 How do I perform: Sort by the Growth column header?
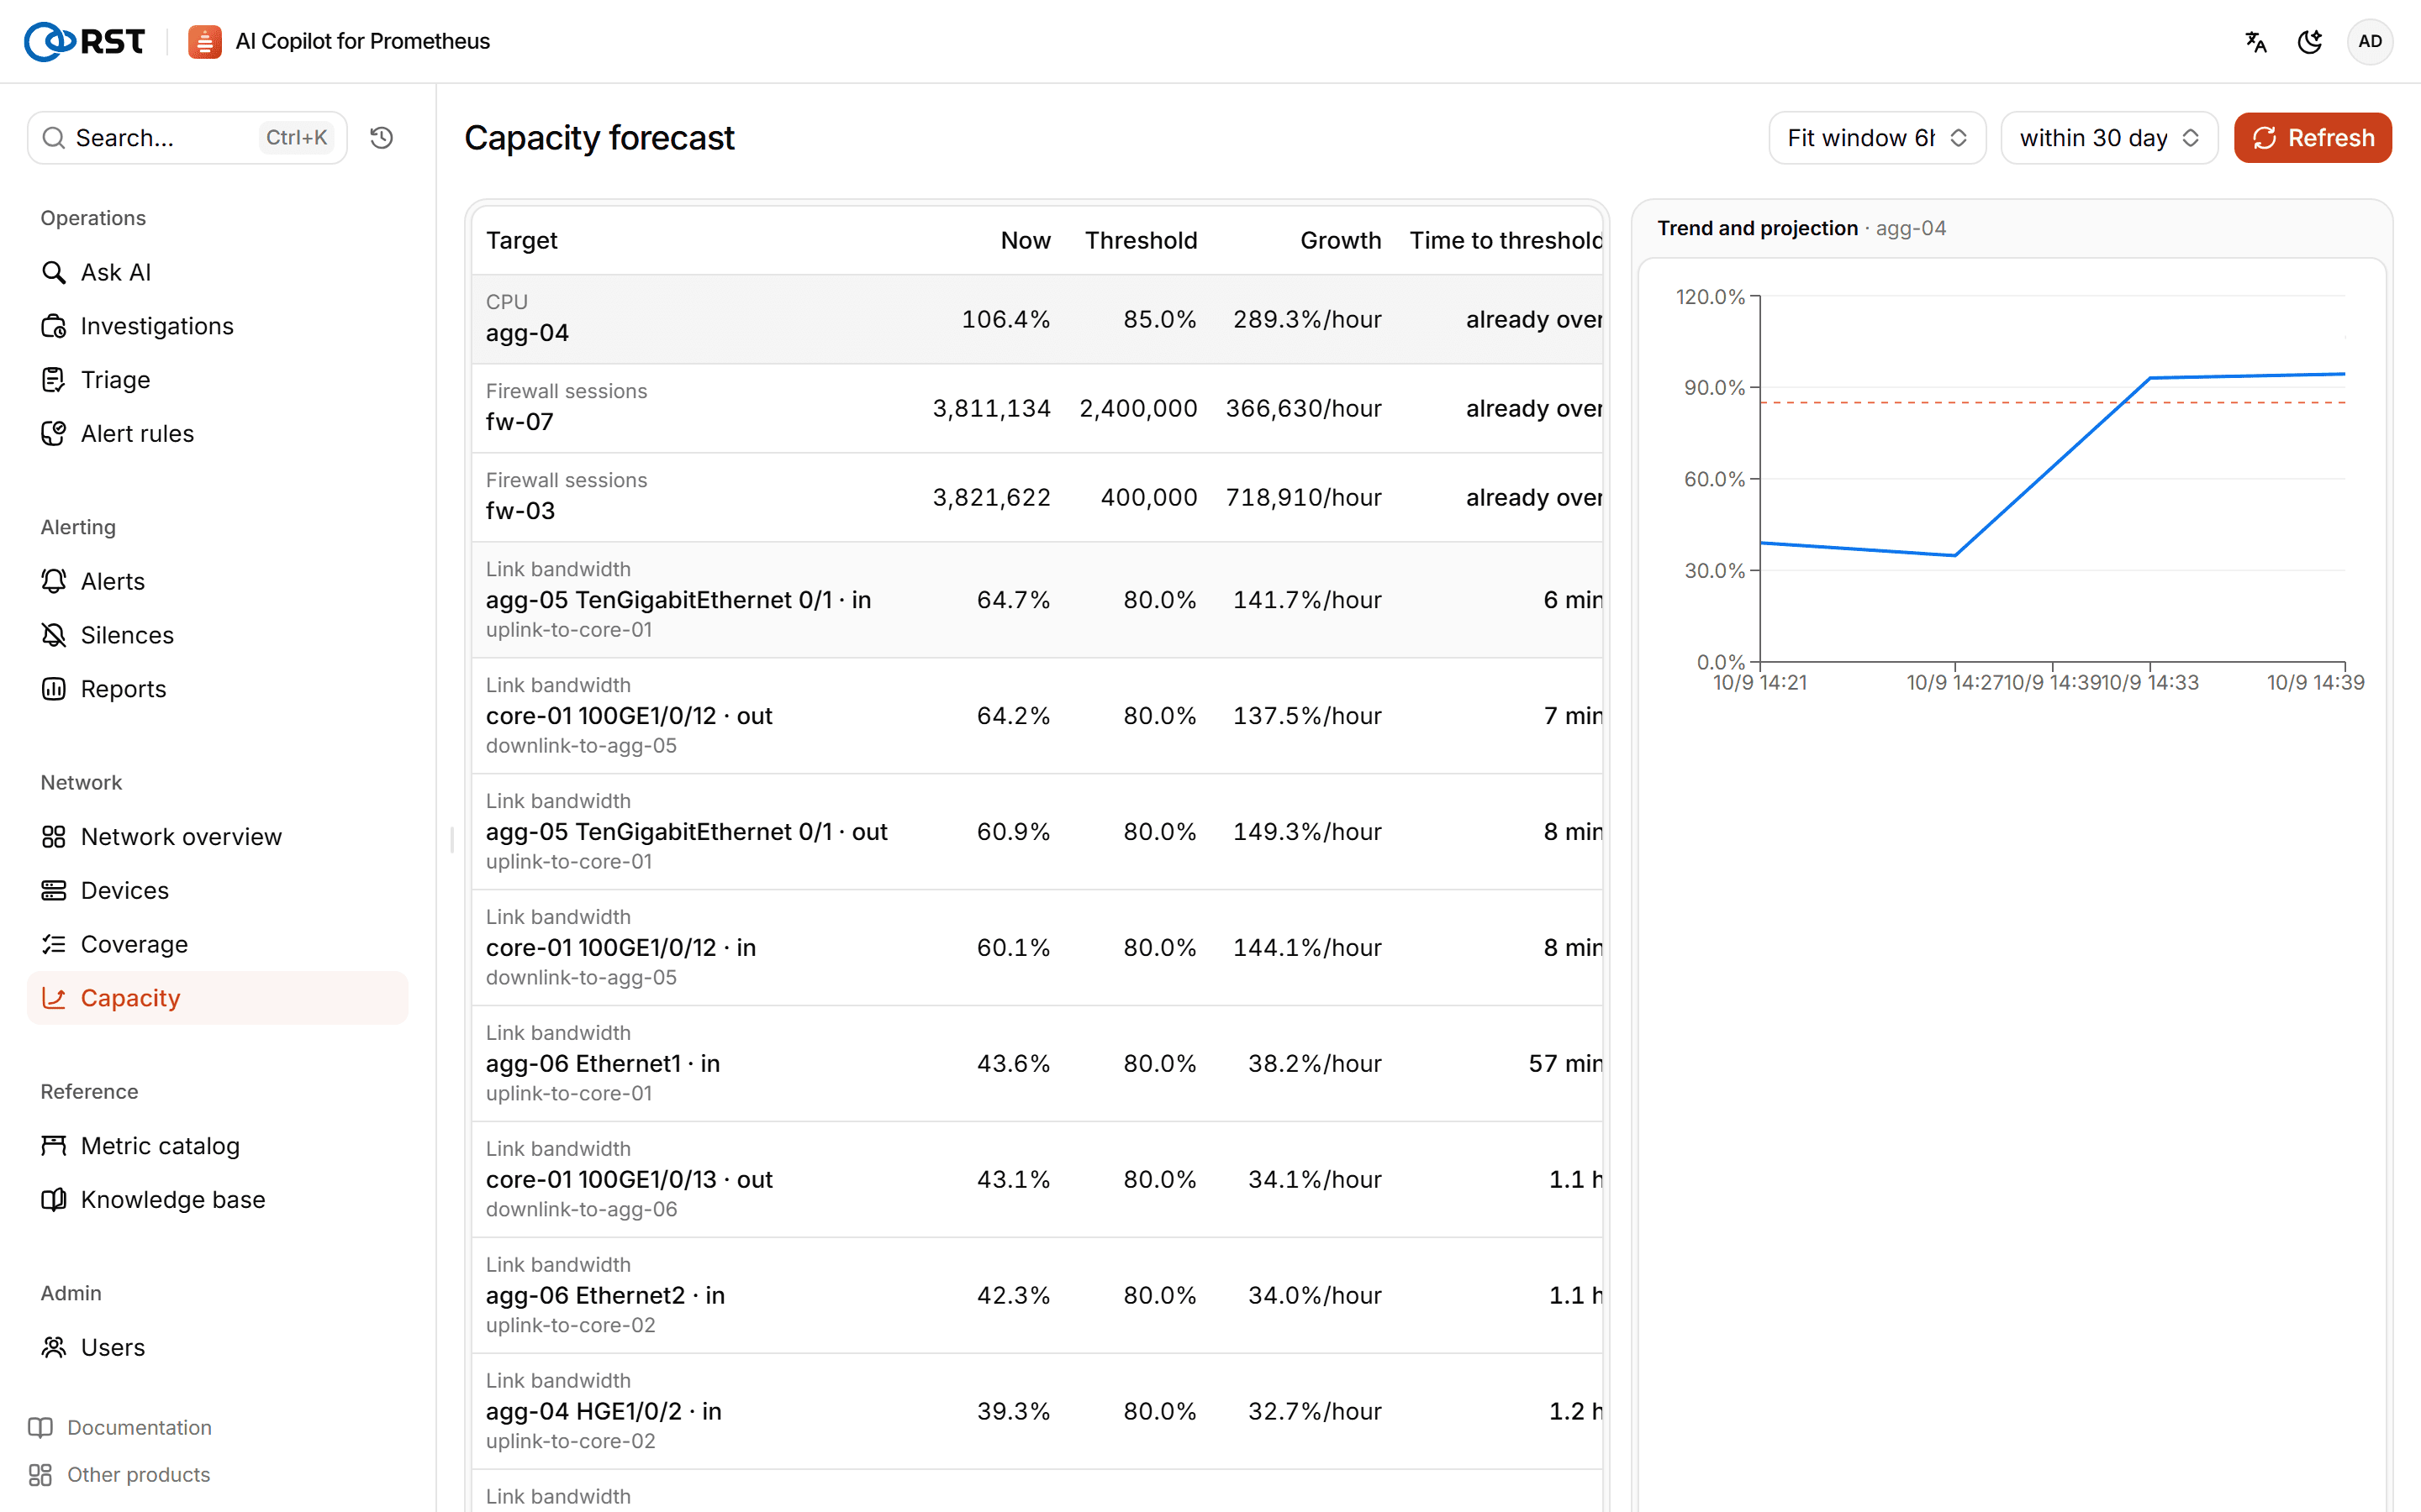tap(1341, 241)
